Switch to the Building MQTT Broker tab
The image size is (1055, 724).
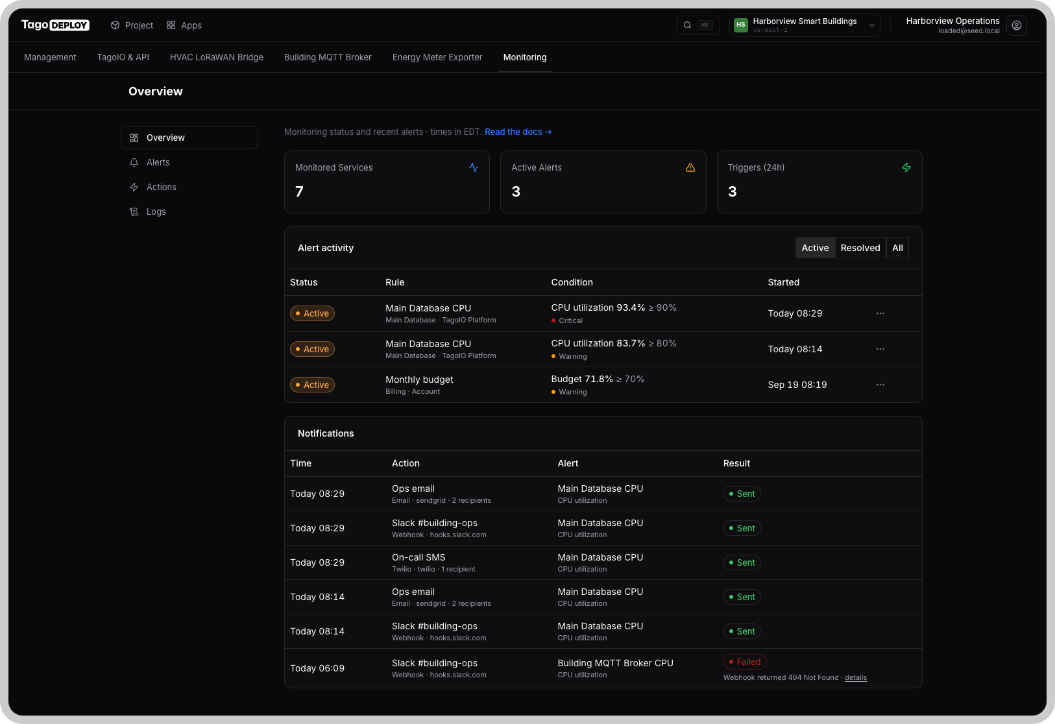pos(328,57)
